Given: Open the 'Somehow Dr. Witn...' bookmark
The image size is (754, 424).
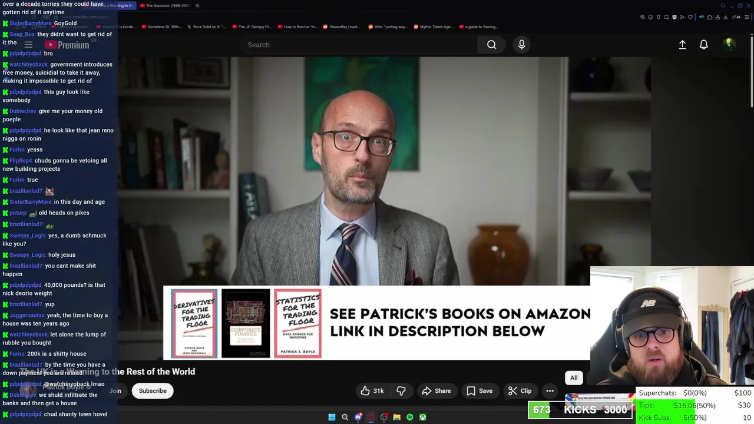Looking at the screenshot, I should [x=163, y=26].
